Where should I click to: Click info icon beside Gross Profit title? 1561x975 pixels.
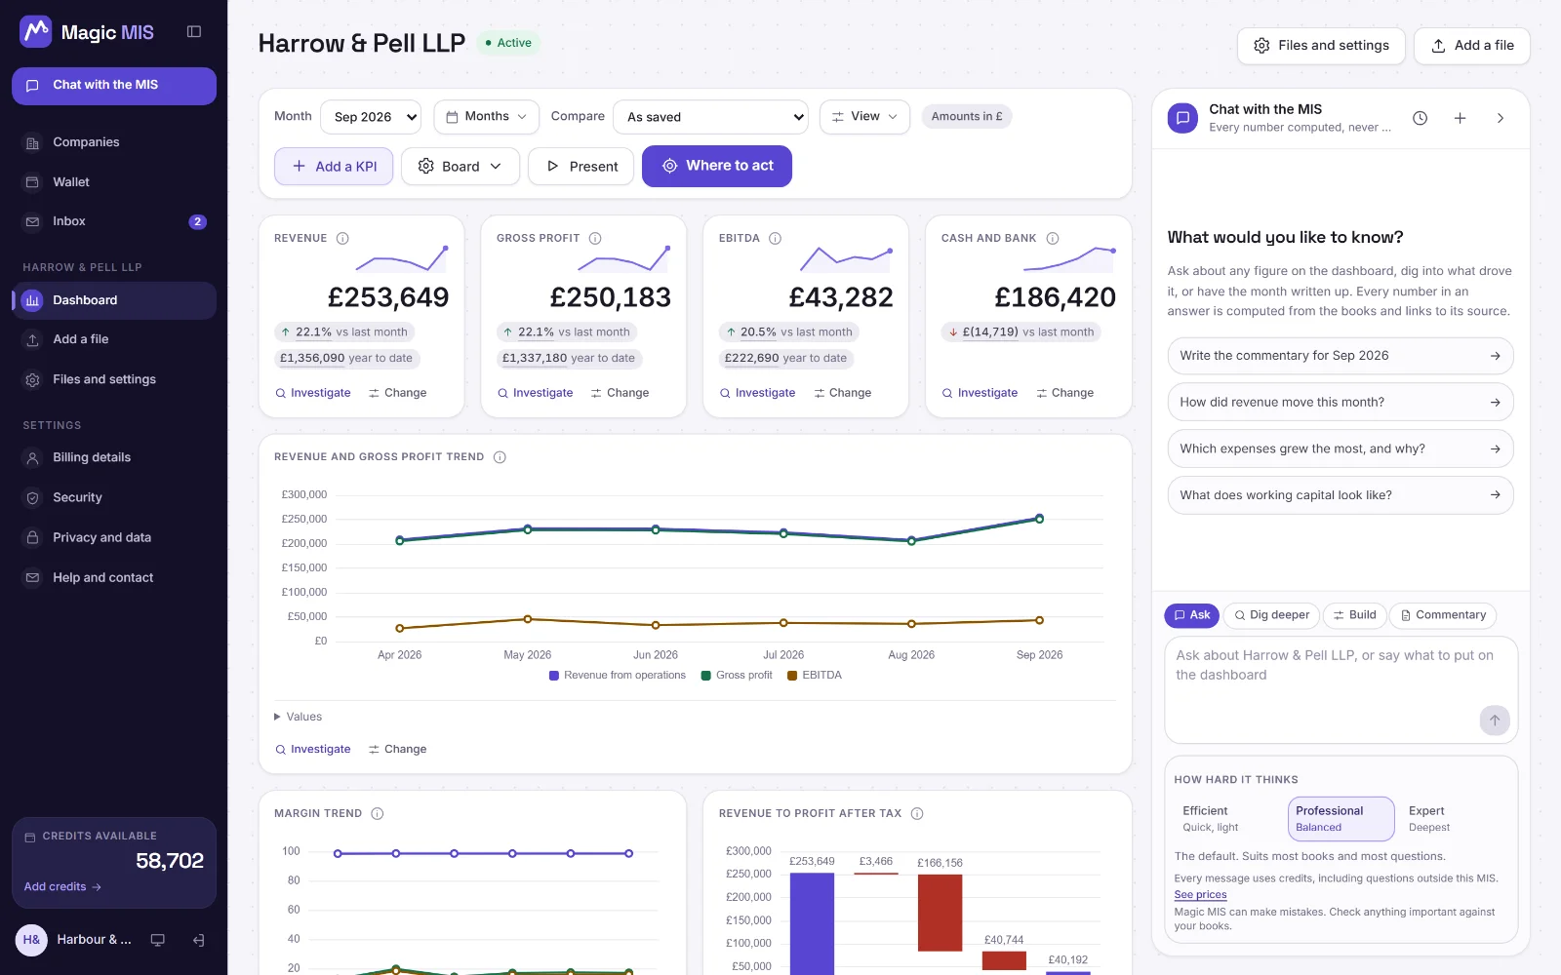coord(595,238)
